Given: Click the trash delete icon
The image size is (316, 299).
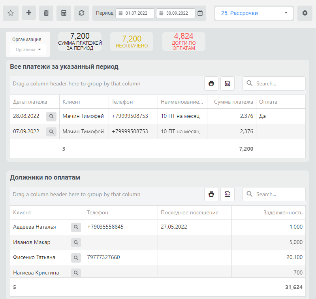Looking at the screenshot, I should 46,13.
